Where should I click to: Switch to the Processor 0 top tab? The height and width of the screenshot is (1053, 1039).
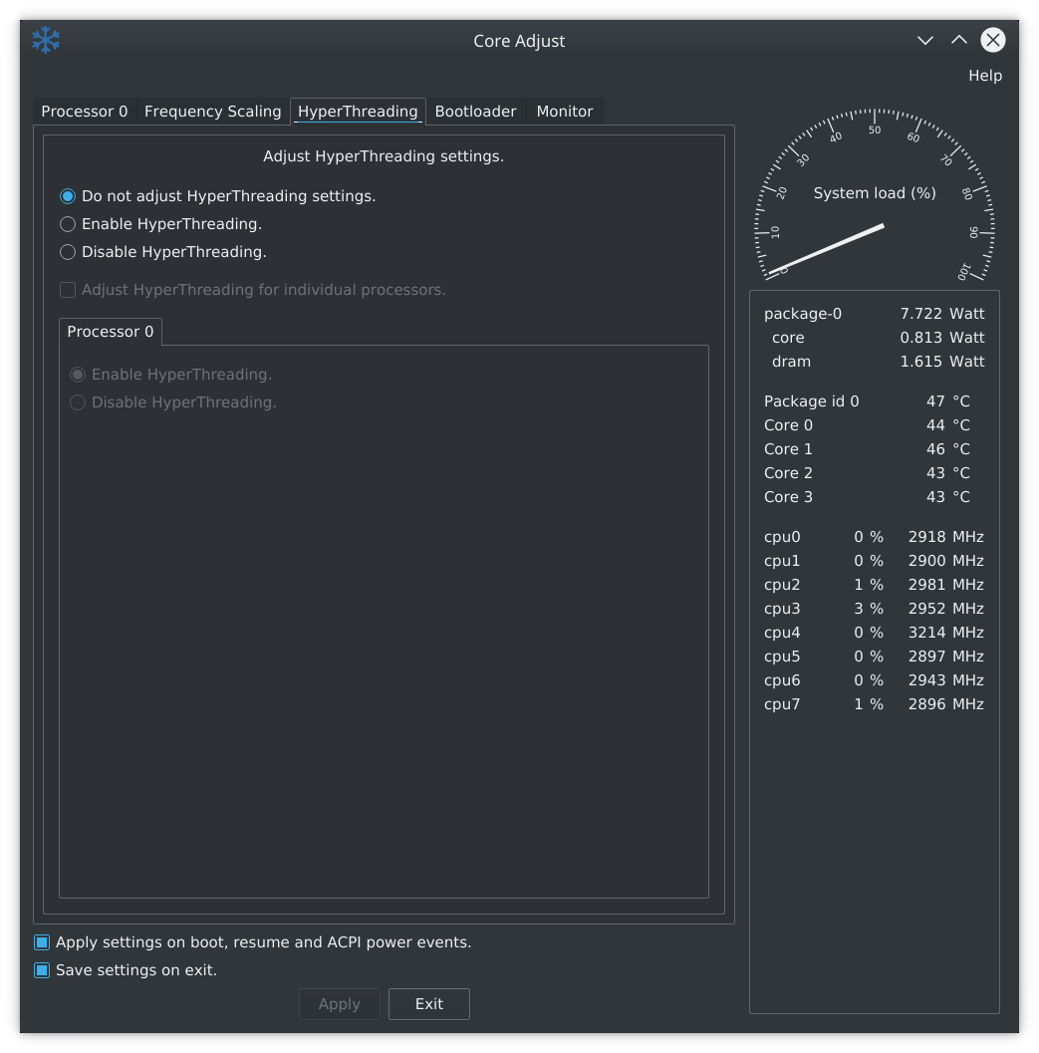[85, 112]
